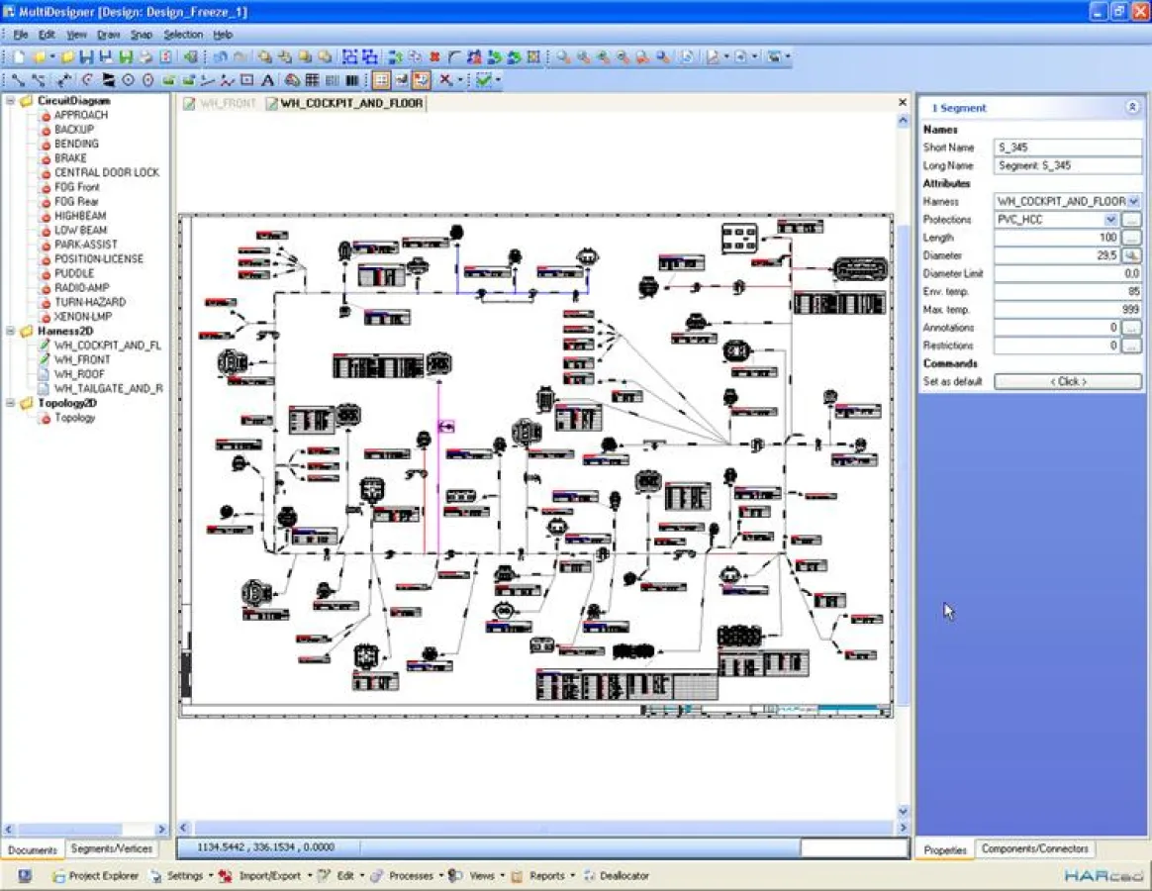Toggle the green checkmark validation button
This screenshot has width=1152, height=891.
click(x=483, y=80)
